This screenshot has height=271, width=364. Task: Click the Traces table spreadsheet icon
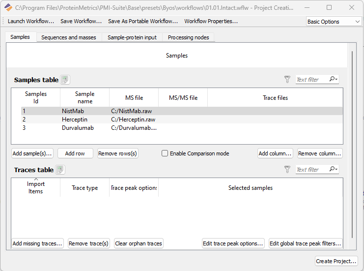click(x=60, y=170)
